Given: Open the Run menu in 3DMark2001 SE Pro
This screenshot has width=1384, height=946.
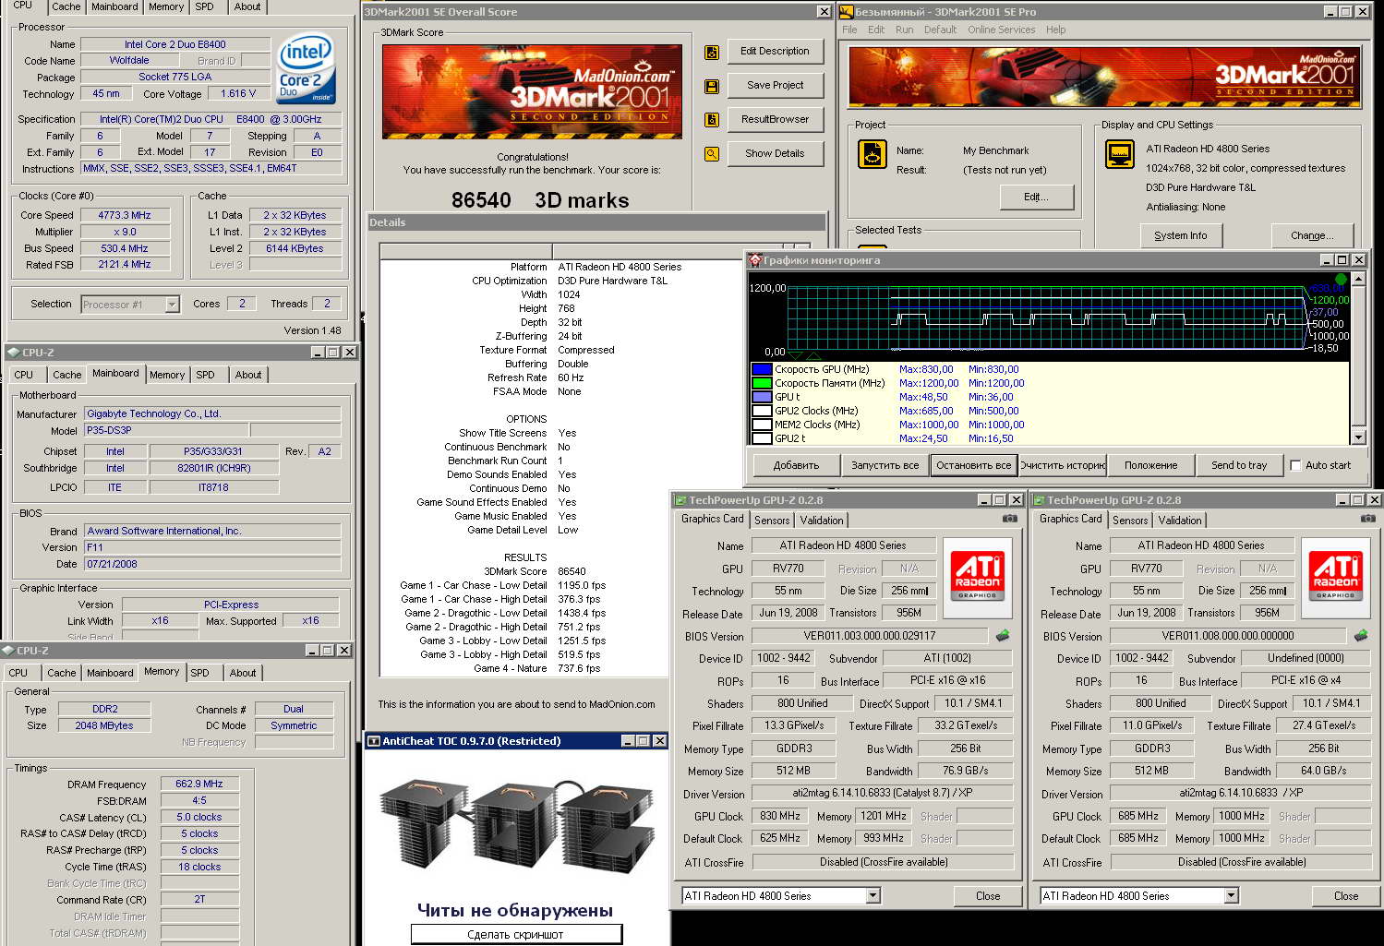Looking at the screenshot, I should pos(904,30).
